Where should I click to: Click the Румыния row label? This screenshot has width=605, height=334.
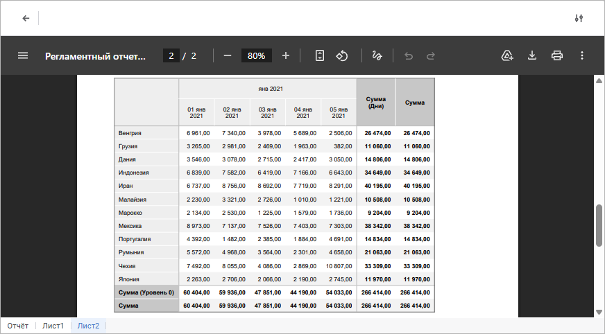(131, 252)
